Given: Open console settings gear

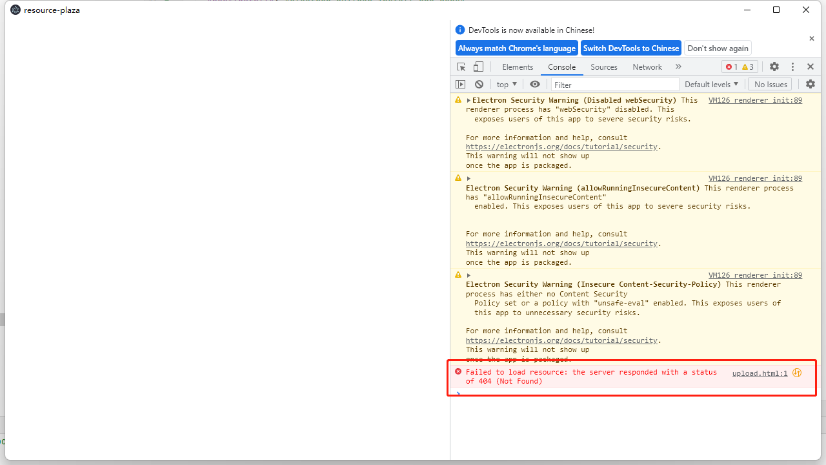Looking at the screenshot, I should [811, 84].
